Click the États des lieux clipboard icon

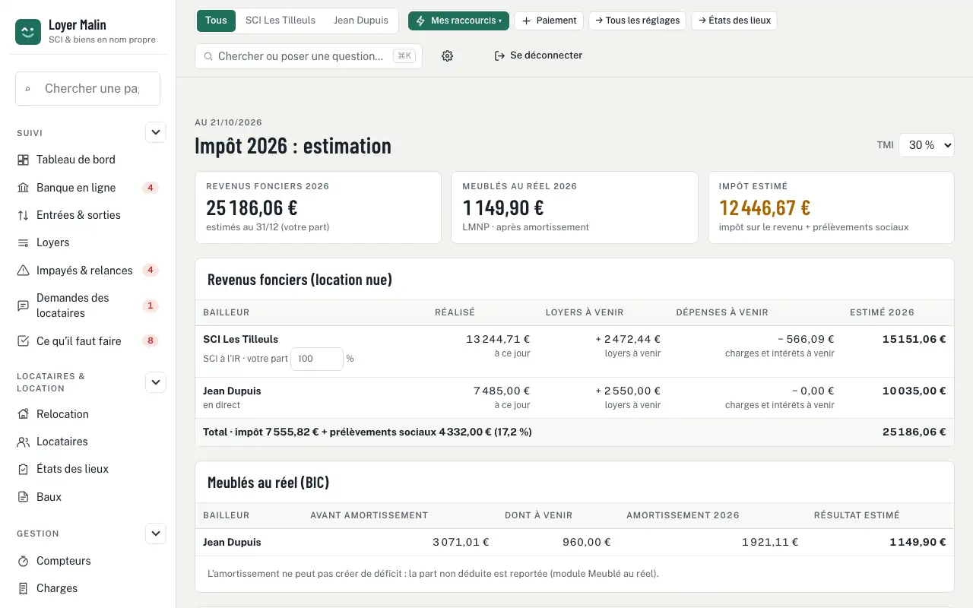[x=23, y=469]
